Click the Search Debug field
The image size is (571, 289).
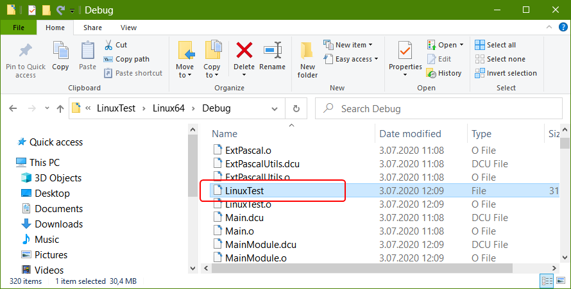(x=438, y=109)
